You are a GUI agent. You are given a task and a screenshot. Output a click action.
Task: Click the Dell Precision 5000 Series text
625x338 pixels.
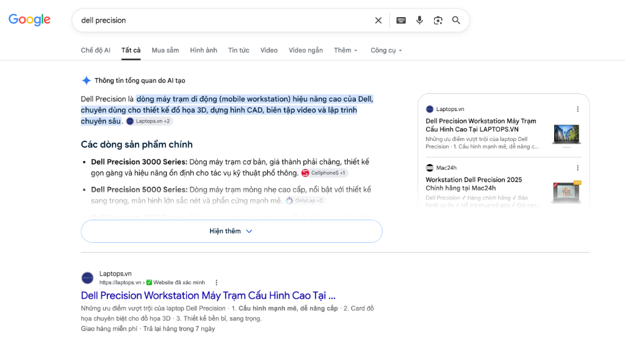click(x=139, y=189)
